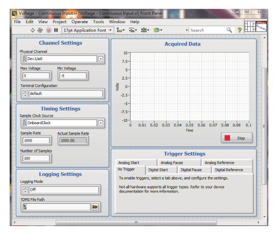Click the Actual Sample Rate indicator
Viewport: 278px width, 236px height.
73,141
